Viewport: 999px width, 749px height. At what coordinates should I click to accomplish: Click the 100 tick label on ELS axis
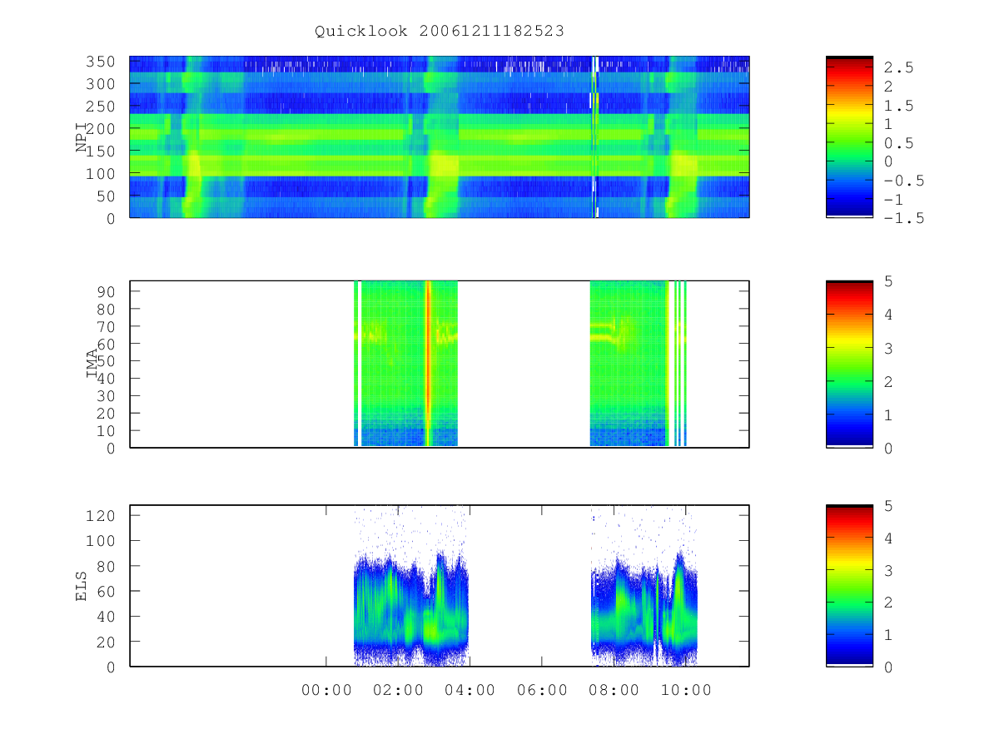click(102, 540)
